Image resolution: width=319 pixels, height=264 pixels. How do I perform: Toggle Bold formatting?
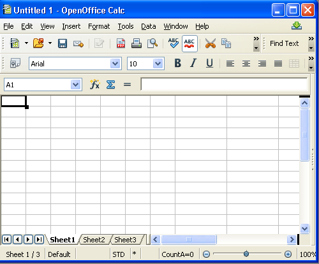tap(178, 63)
